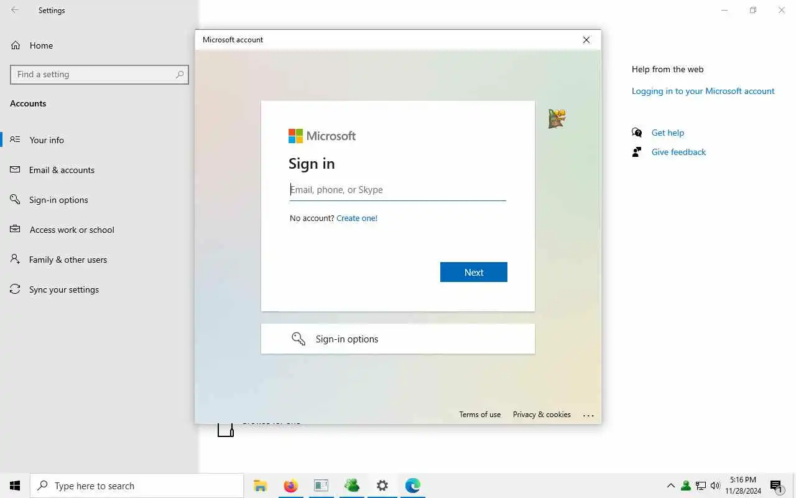Open File Explorer from taskbar
This screenshot has width=796, height=498.
pos(260,486)
